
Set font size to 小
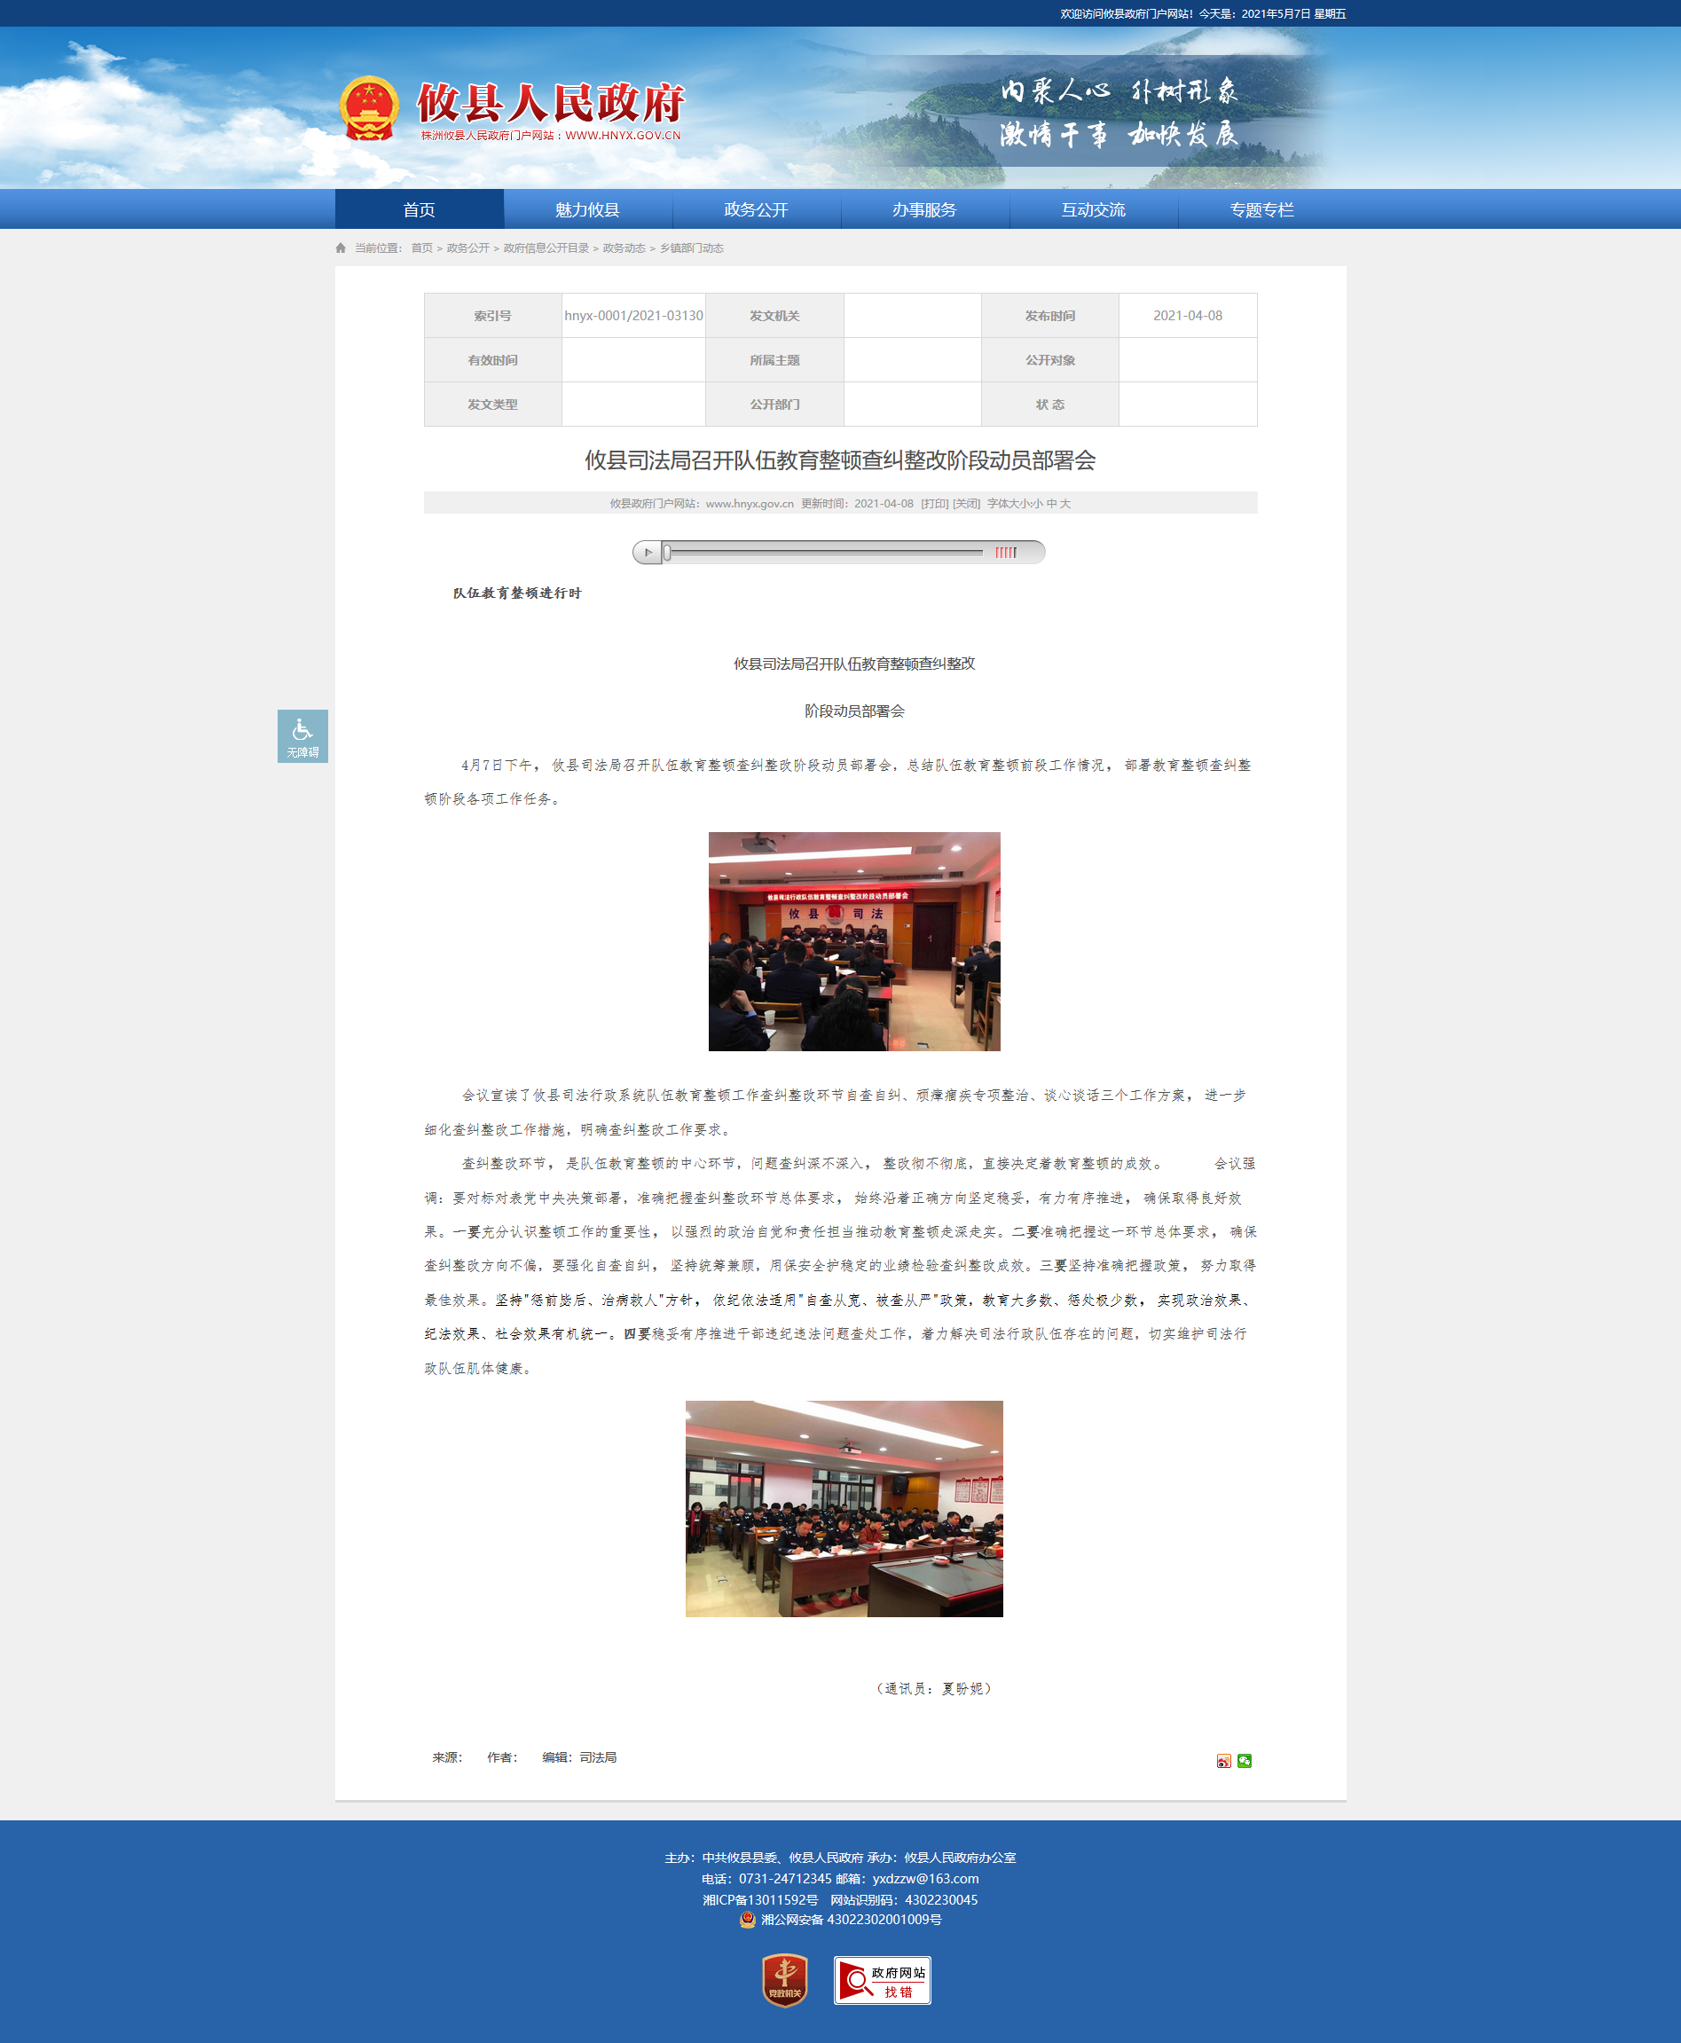coord(1037,504)
